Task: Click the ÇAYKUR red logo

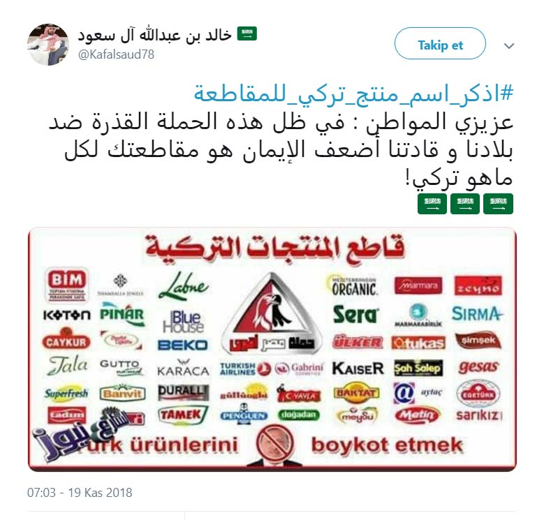Action: point(66,341)
